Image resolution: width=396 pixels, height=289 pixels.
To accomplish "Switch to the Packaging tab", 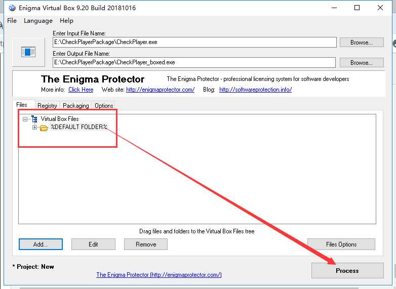I will tap(76, 106).
